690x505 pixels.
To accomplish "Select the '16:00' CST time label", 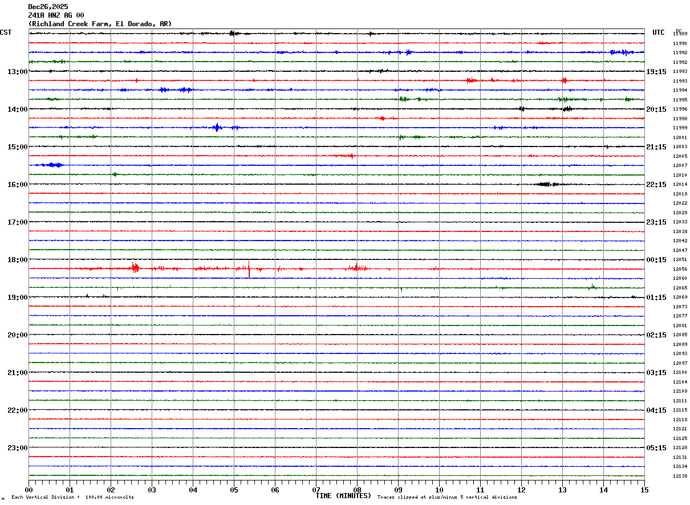I will (18, 185).
